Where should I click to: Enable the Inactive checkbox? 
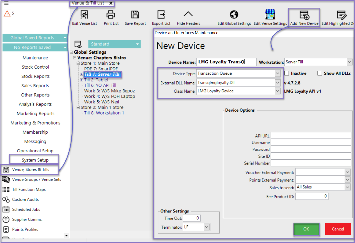click(x=287, y=73)
